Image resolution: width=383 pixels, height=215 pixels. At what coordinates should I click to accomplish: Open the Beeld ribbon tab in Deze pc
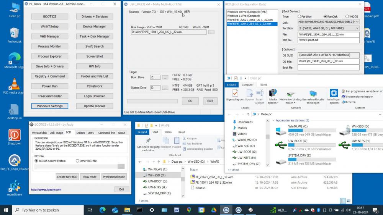click(x=264, y=85)
